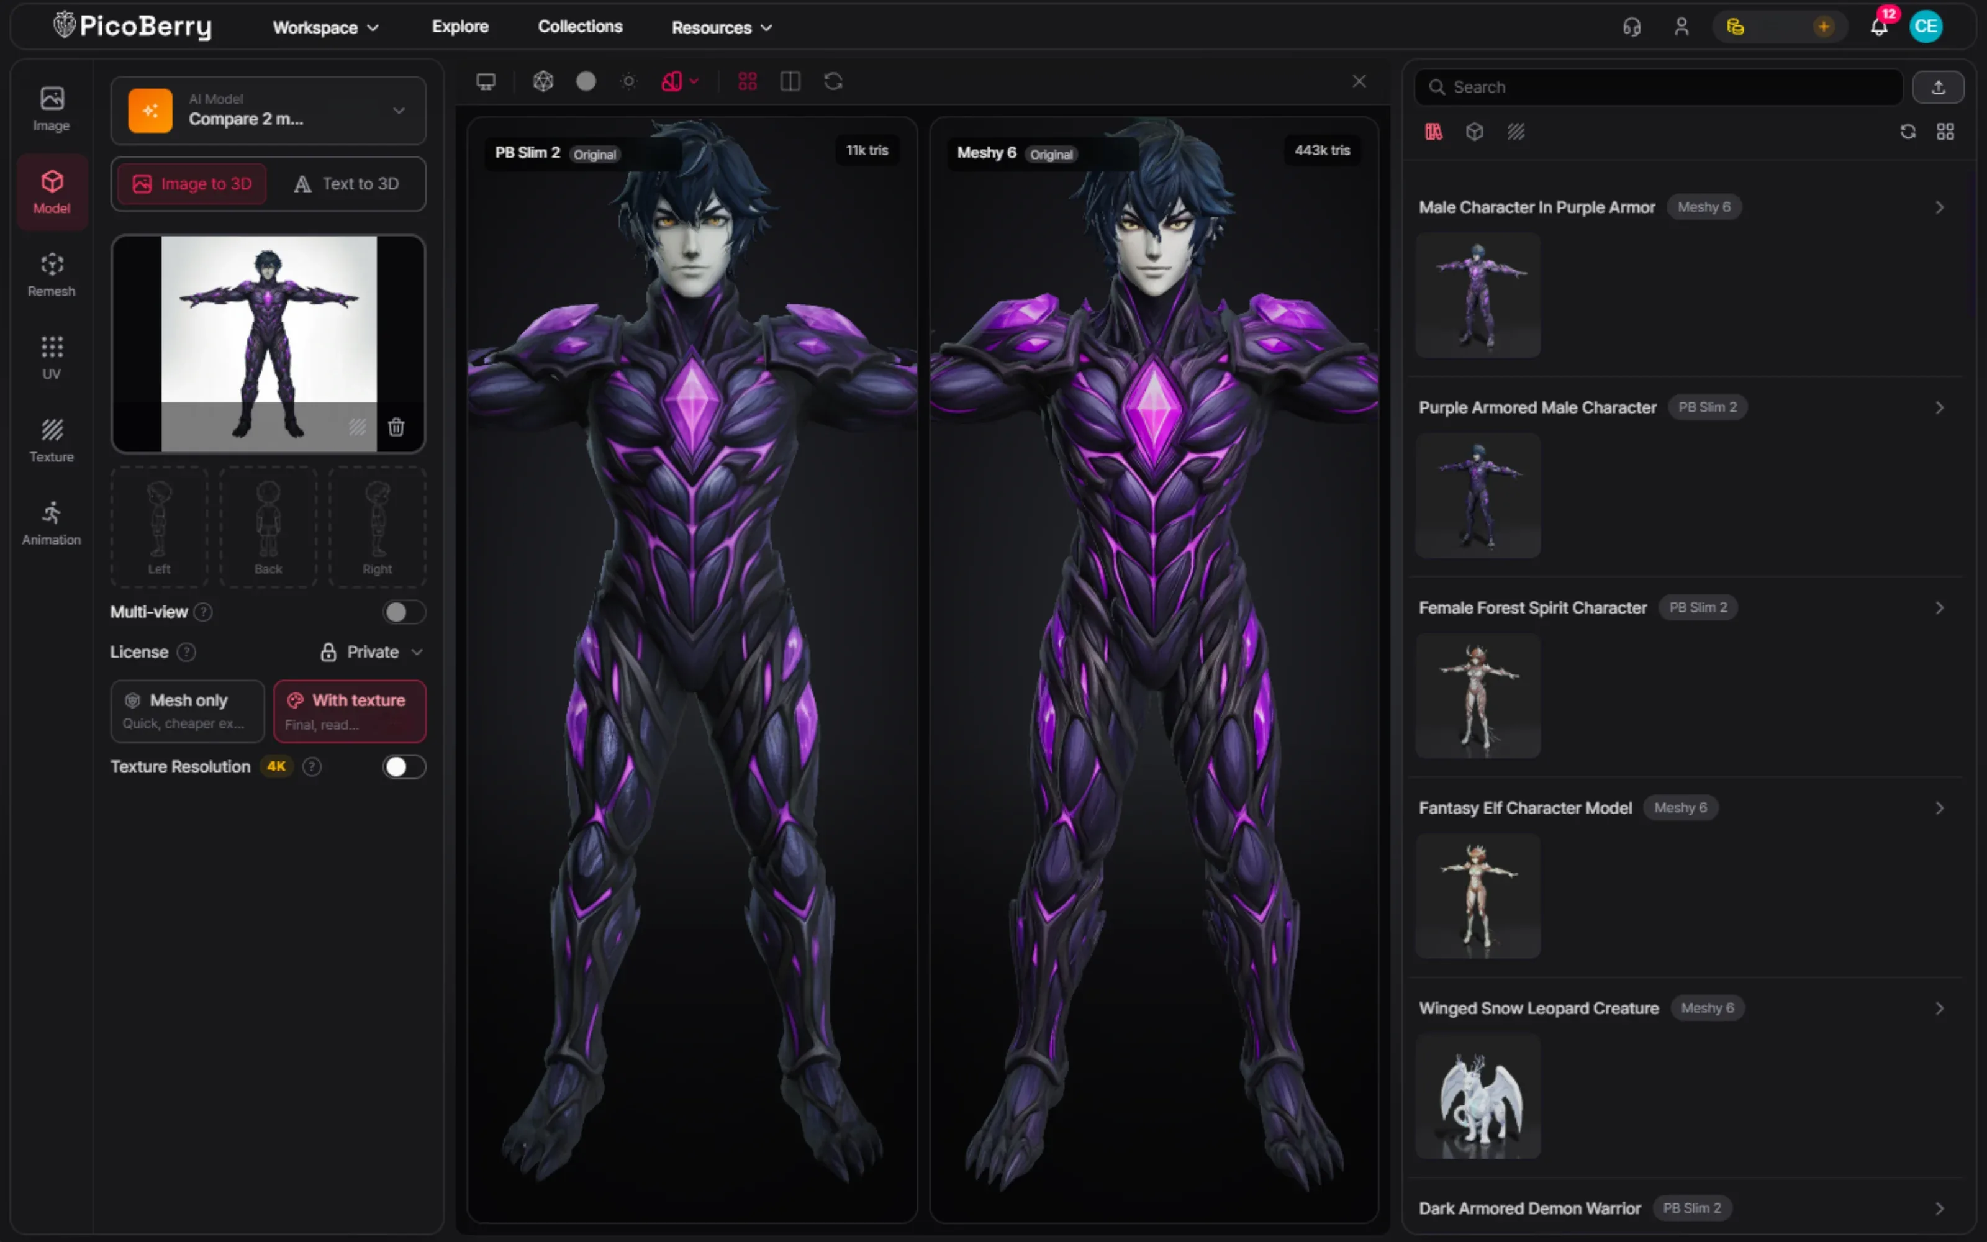Open the UV tool
The width and height of the screenshot is (1987, 1242).
pos(52,358)
